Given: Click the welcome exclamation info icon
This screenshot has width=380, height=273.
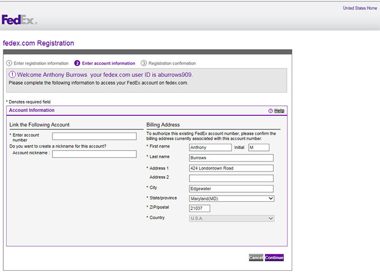Looking at the screenshot, I should coord(12,75).
